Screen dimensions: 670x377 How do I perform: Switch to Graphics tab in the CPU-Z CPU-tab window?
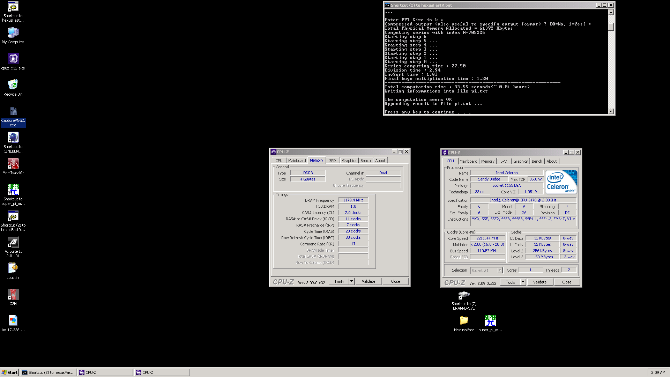pyautogui.click(x=520, y=161)
